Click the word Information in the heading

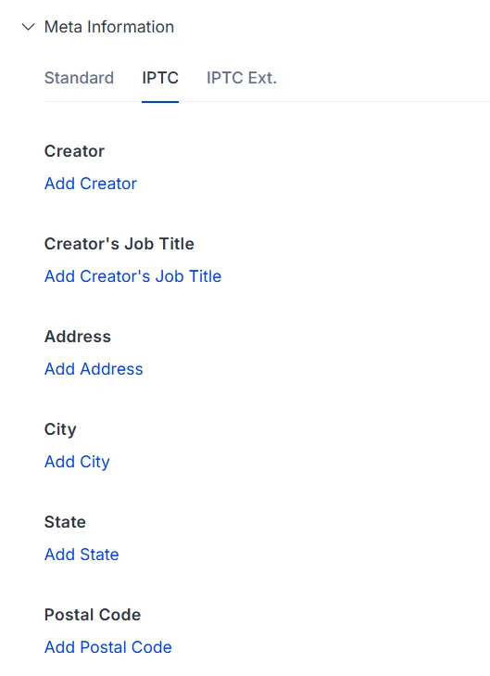coord(131,27)
